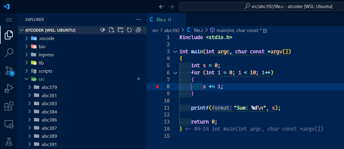Open the Testing flask view
The height and width of the screenshot is (149, 344).
click(x=9, y=142)
